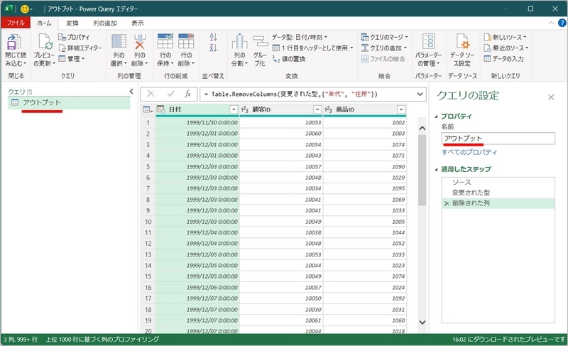Click the 123 type icon of 顧客ID column

click(x=244, y=109)
